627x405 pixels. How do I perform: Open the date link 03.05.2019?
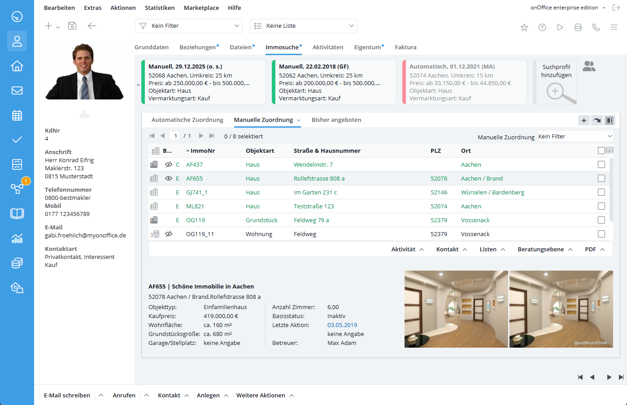tap(342, 325)
